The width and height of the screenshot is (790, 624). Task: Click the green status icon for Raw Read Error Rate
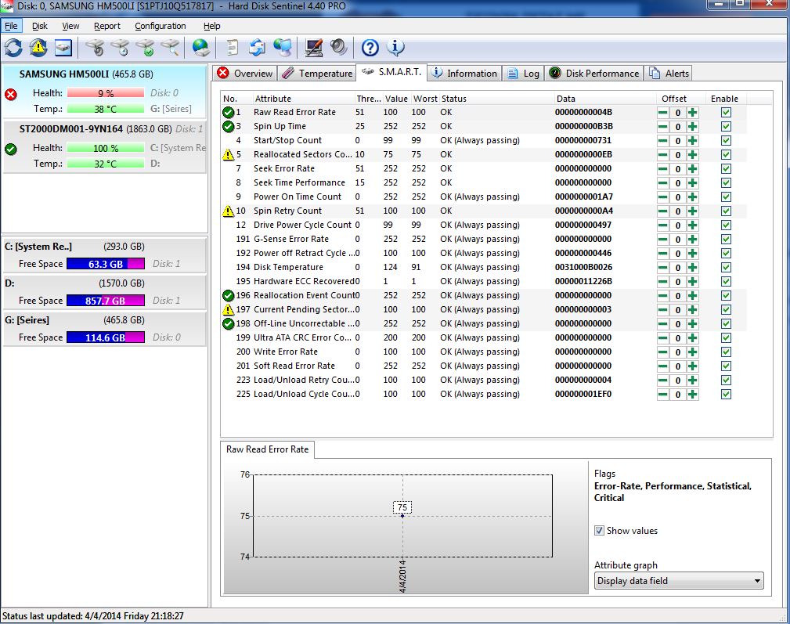click(x=229, y=112)
